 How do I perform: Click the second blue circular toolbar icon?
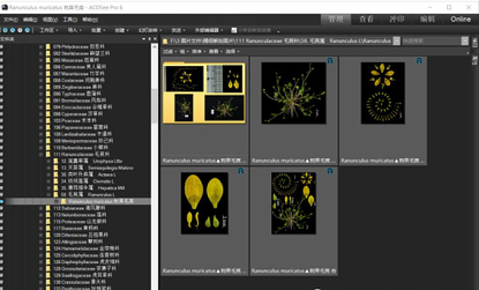[13, 30]
